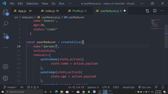Open Microsoft Store from taskbar
Viewport: 168px width, 94px height.
(67, 92)
